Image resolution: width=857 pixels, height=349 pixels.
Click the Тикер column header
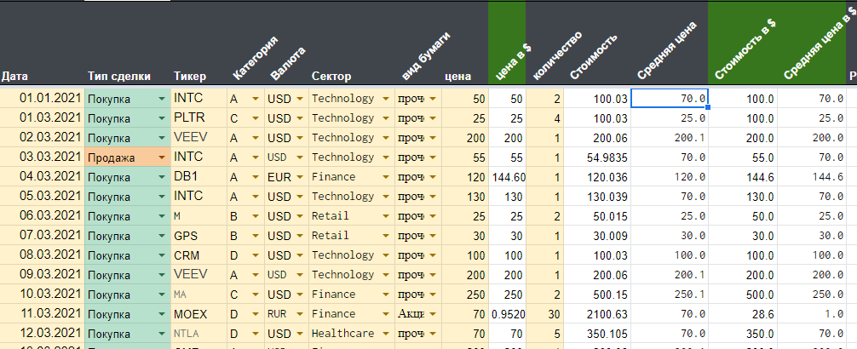190,77
